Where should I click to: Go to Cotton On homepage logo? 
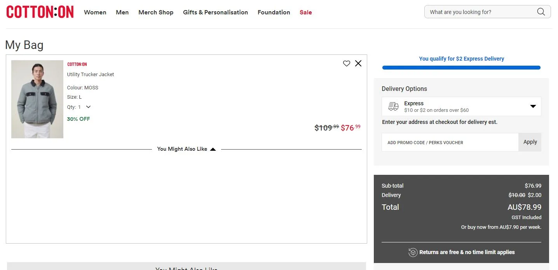[40, 12]
